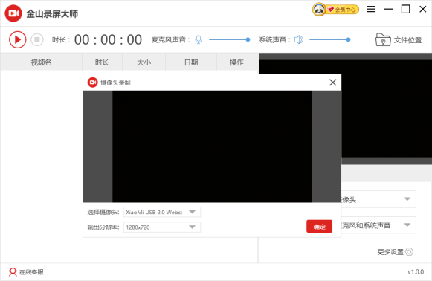This screenshot has height=281, width=432.
Task: Click the 金山录屏大师 red logo icon
Action: click(13, 13)
